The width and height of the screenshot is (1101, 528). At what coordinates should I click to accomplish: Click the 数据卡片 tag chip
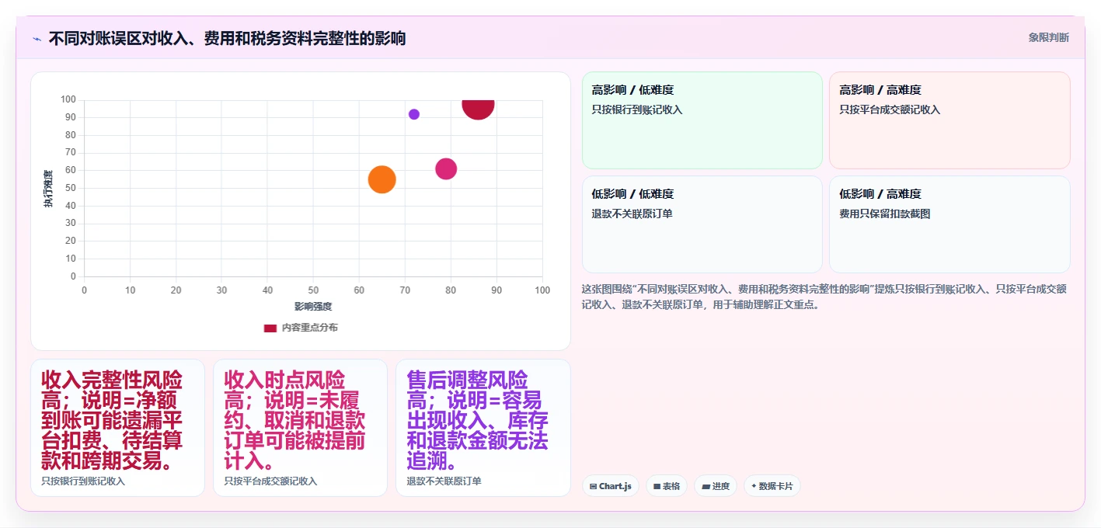pyautogui.click(x=772, y=486)
